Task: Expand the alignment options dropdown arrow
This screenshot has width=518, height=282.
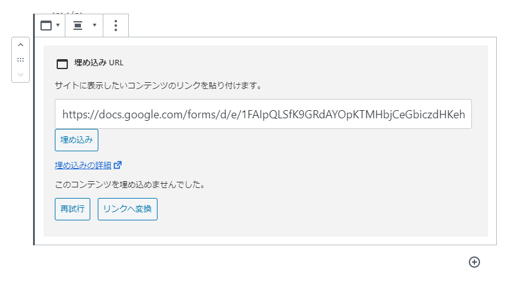Action: (x=95, y=25)
